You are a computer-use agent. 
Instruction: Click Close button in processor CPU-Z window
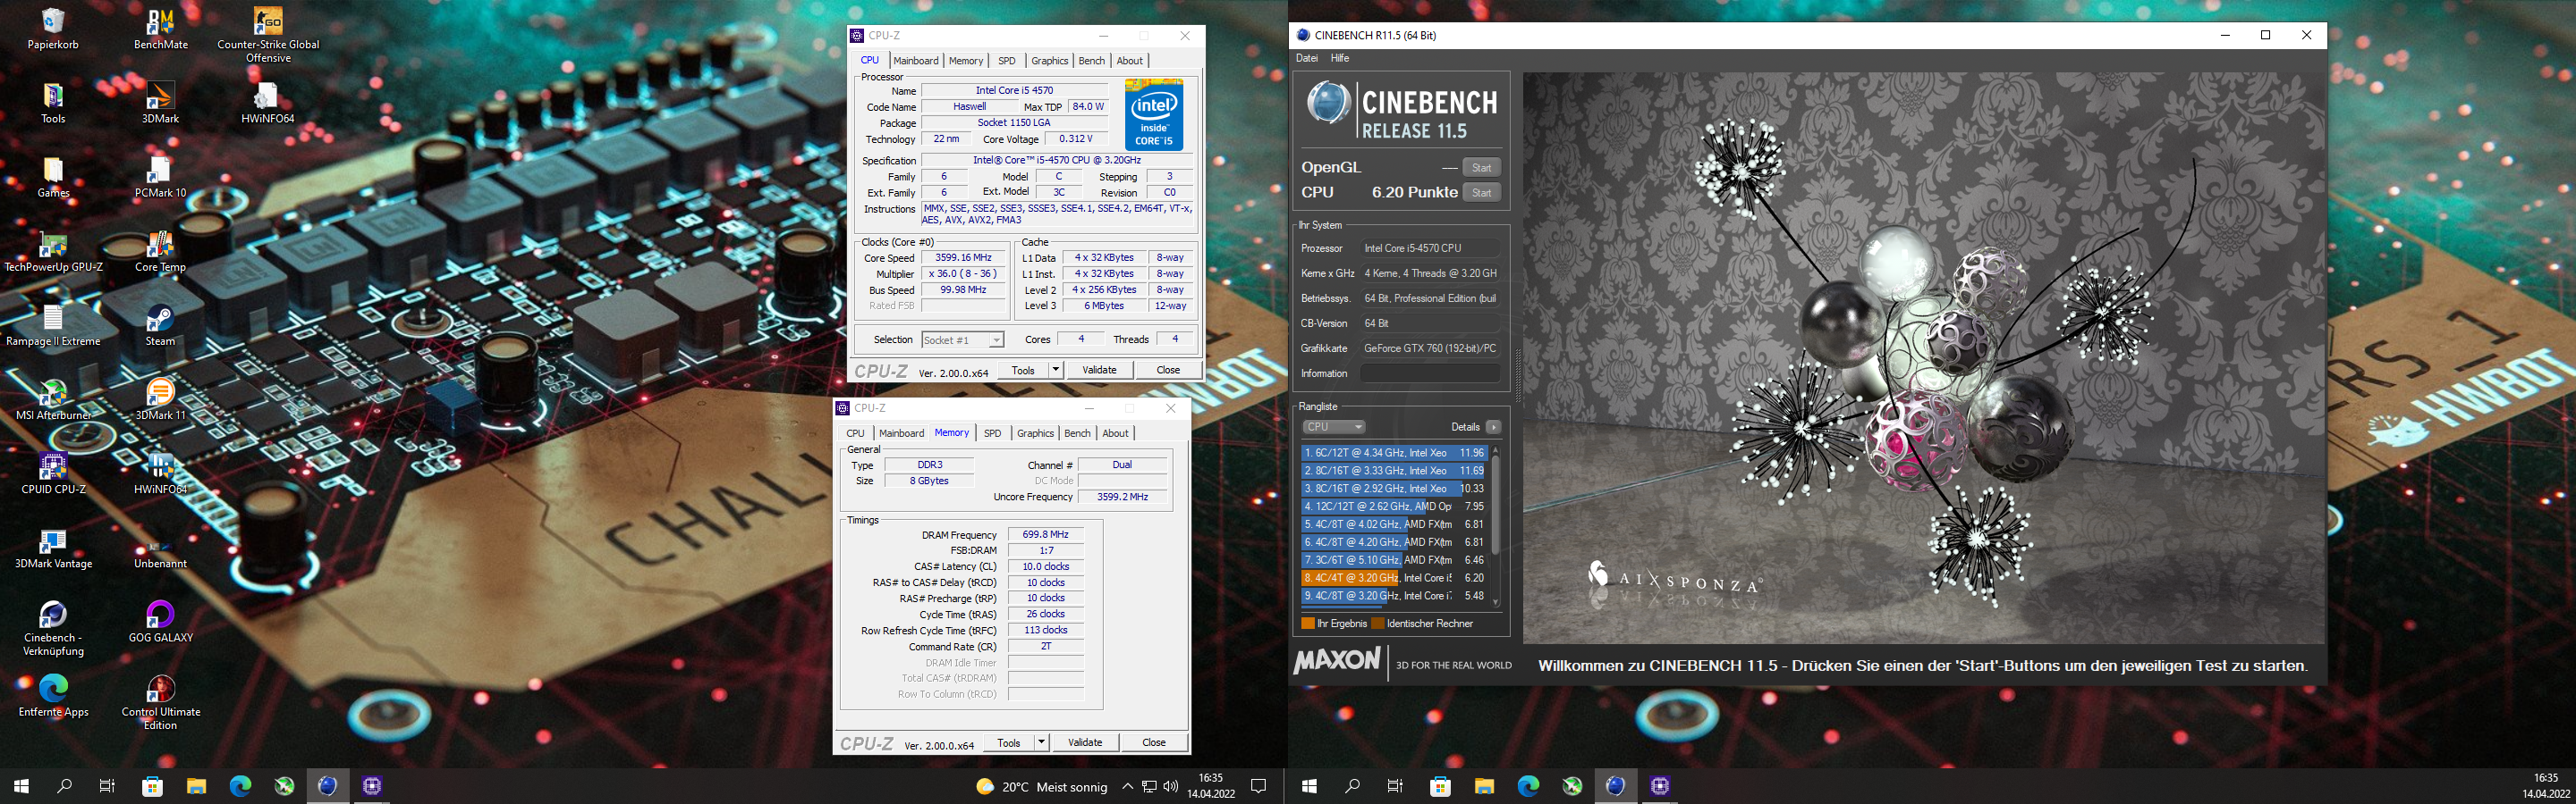coord(1168,371)
